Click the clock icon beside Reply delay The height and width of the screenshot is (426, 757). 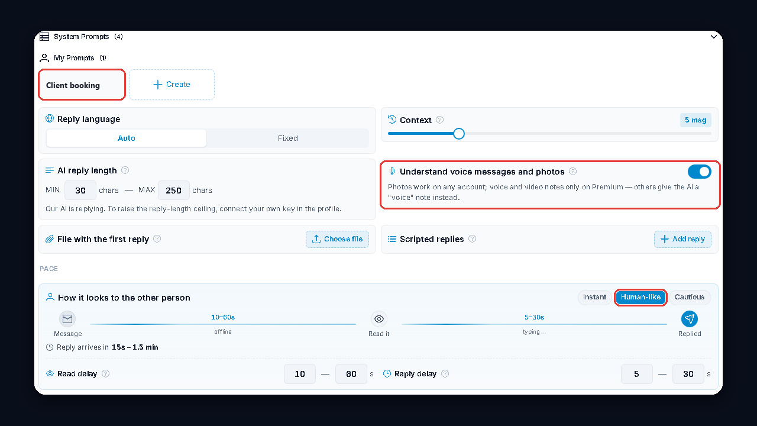coord(387,374)
